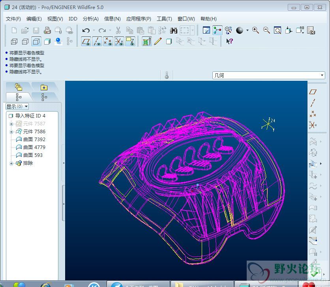Select the right-side coordinate system tool
330x287 pixels.
pyautogui.click(x=313, y=125)
